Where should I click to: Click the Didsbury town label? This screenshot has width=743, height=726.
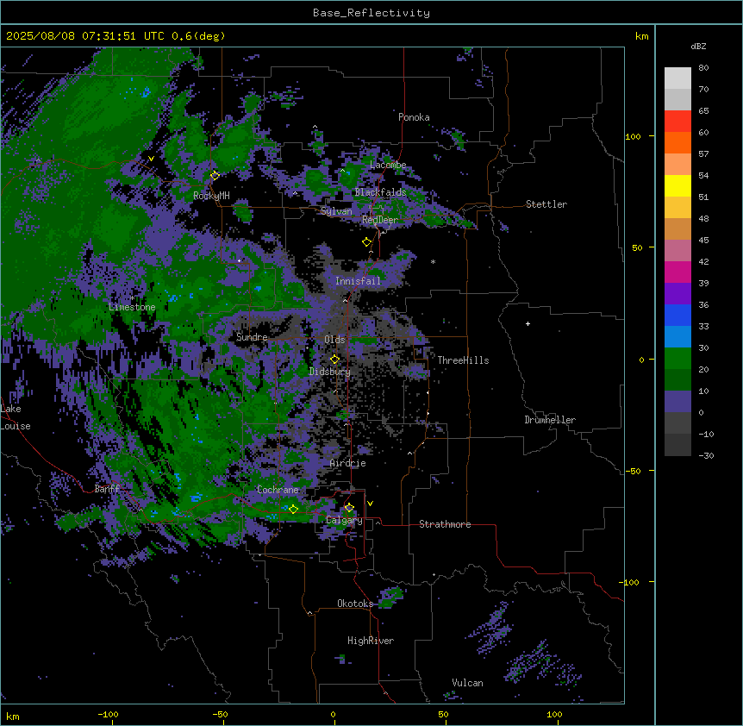pyautogui.click(x=330, y=372)
